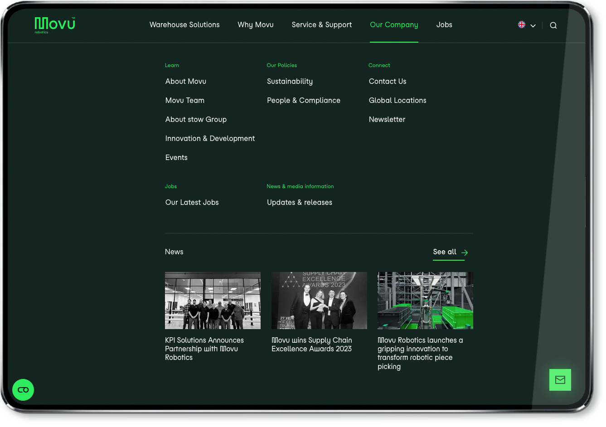Open the Sustainability policy link
This screenshot has width=606, height=427.
pyautogui.click(x=290, y=82)
